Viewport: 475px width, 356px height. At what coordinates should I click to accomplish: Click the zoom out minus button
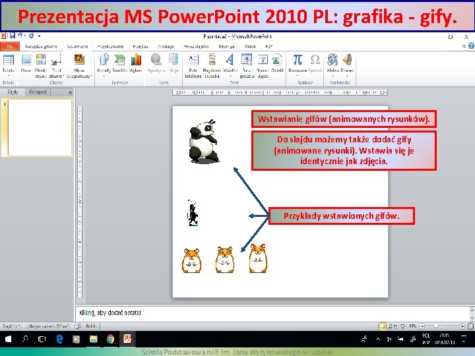(422, 326)
